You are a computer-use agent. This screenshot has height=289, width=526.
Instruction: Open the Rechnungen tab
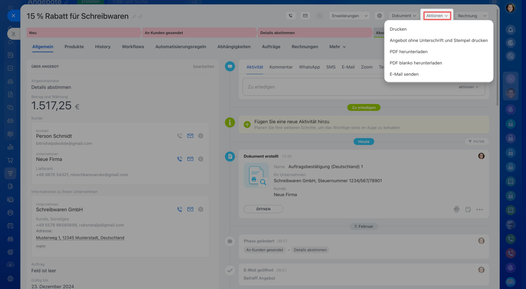tap(305, 47)
